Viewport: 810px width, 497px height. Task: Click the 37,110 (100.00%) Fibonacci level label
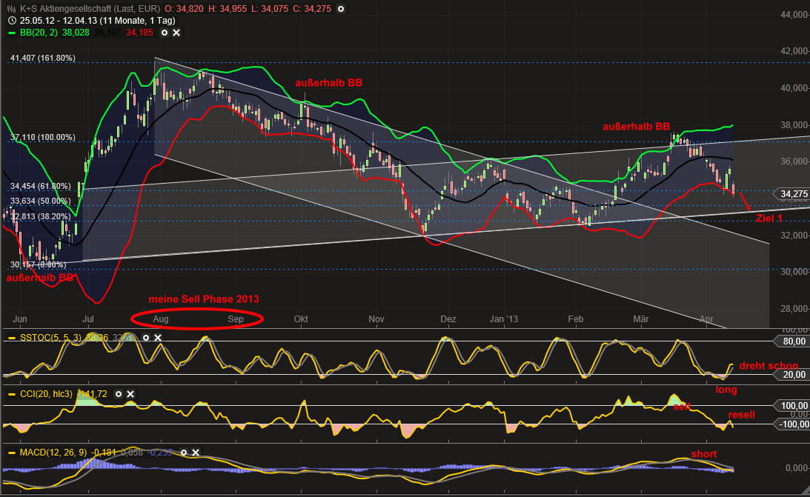(43, 137)
